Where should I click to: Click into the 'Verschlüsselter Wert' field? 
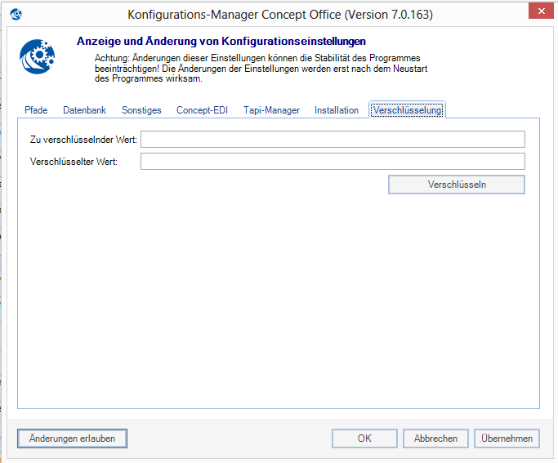tap(333, 162)
